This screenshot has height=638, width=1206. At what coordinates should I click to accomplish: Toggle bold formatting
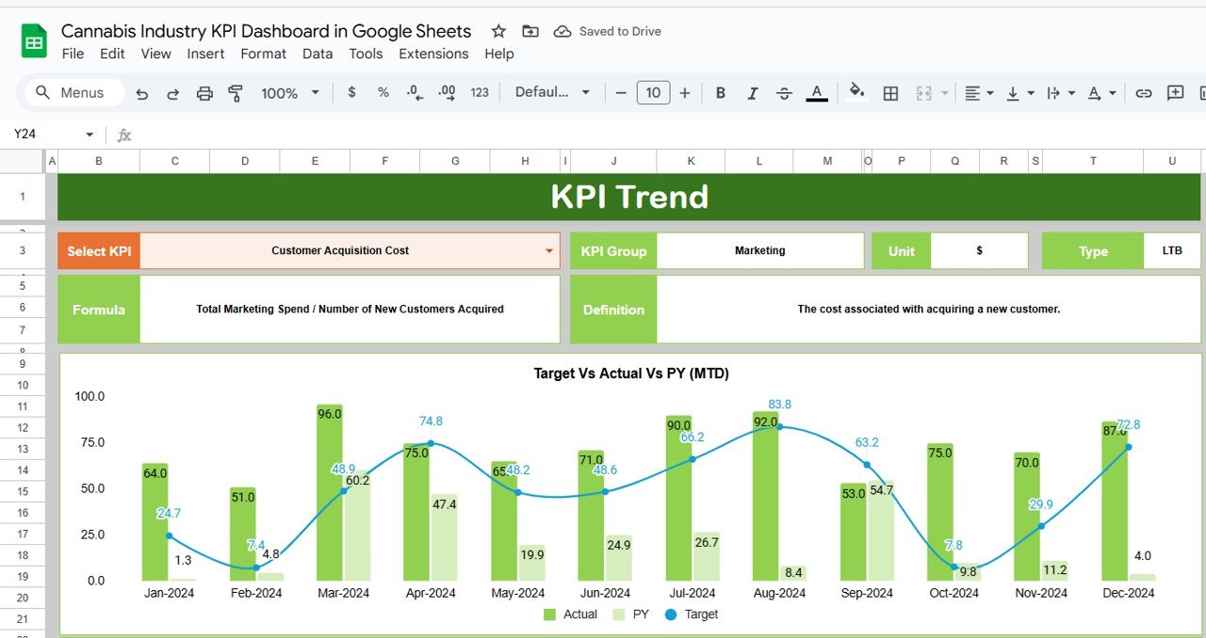click(721, 93)
